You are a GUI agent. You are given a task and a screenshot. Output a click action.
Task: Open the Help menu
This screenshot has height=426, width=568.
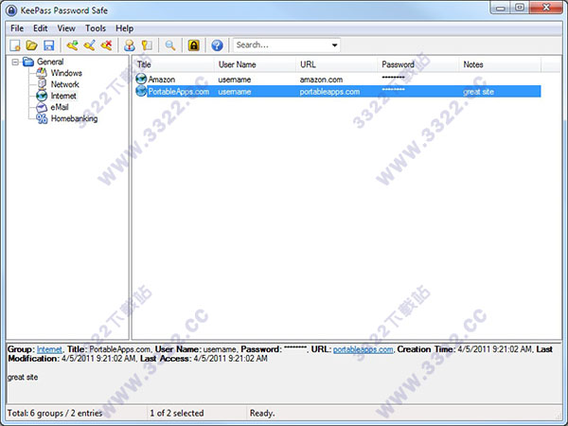124,28
